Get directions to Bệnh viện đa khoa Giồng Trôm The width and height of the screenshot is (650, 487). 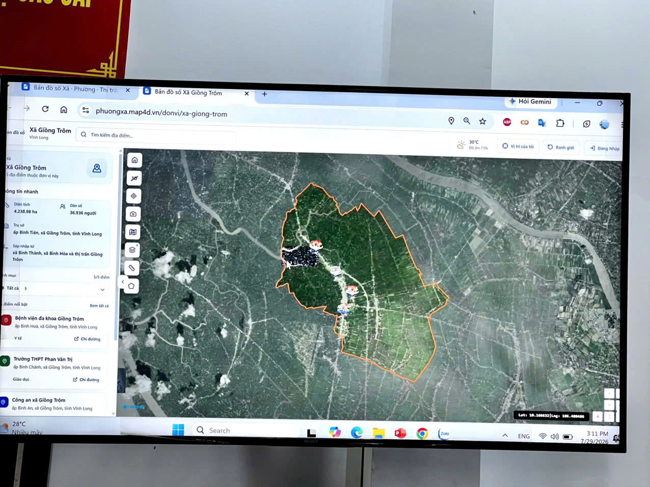point(87,339)
